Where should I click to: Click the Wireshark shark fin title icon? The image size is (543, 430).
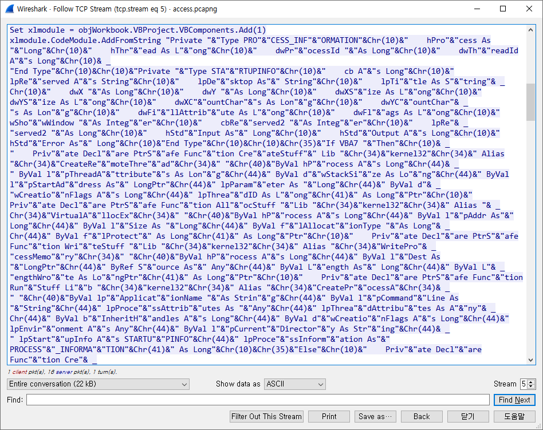pyautogui.click(x=10, y=9)
